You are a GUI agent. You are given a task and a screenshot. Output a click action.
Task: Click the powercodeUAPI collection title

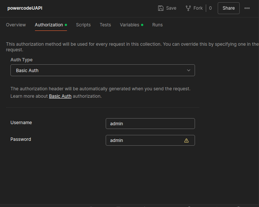pyautogui.click(x=25, y=8)
